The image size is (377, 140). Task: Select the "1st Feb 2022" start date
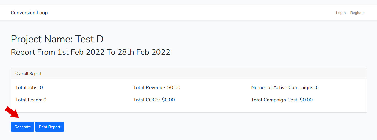(81, 52)
